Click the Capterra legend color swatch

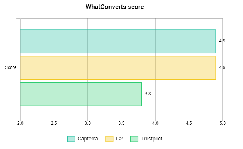pyautogui.click(x=71, y=139)
